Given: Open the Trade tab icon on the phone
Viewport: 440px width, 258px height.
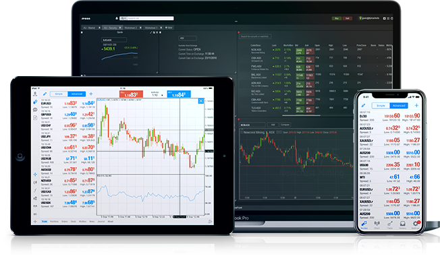Looking at the screenshot, I should coord(390,225).
